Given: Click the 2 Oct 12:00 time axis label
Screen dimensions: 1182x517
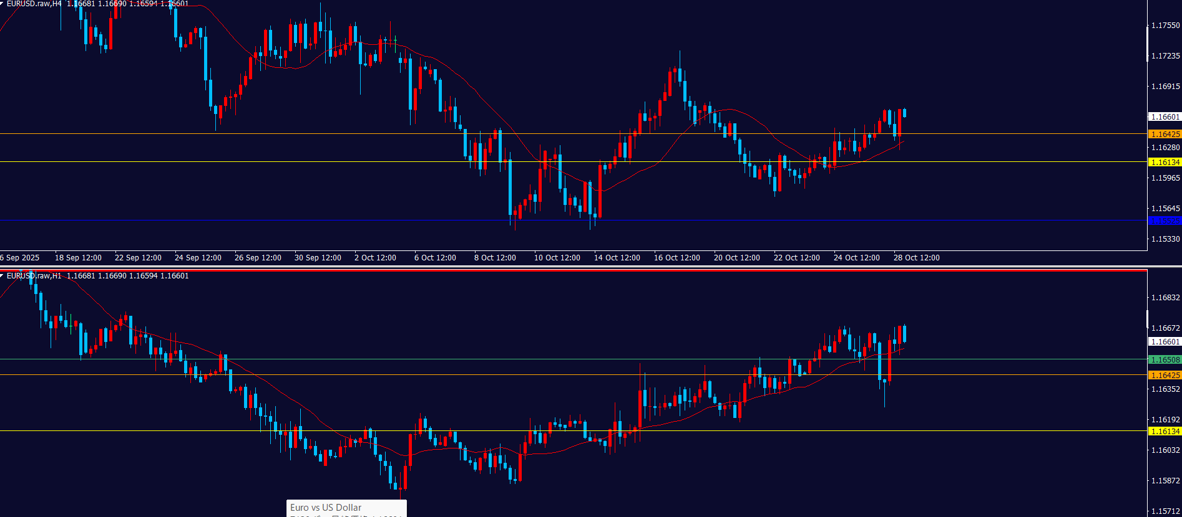Looking at the screenshot, I should pos(375,257).
